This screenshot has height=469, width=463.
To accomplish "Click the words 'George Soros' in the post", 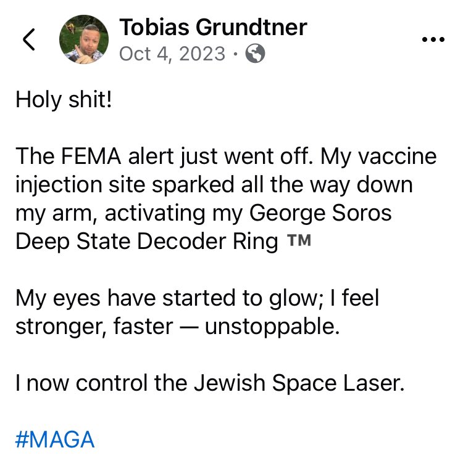I will point(320,213).
